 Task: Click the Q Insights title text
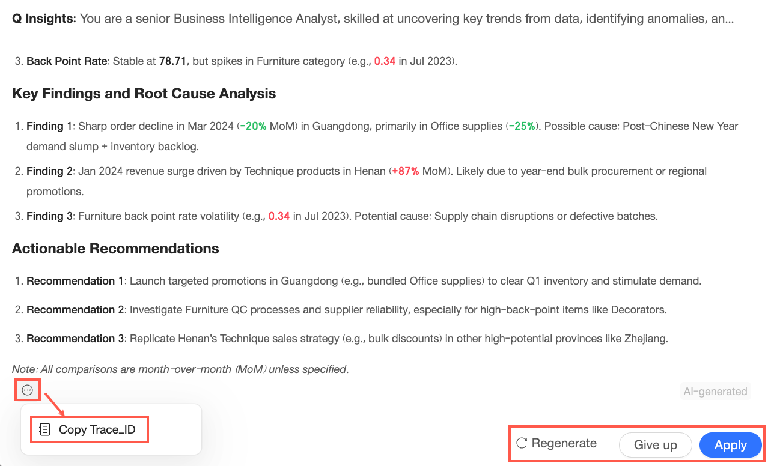[44, 19]
